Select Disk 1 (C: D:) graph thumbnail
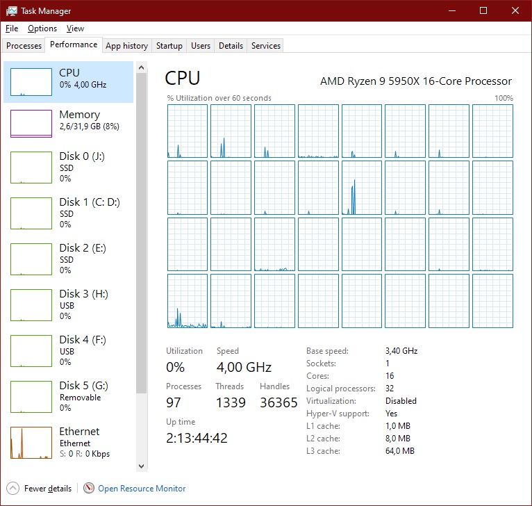Screen dimensions: 532x506 [x=31, y=213]
